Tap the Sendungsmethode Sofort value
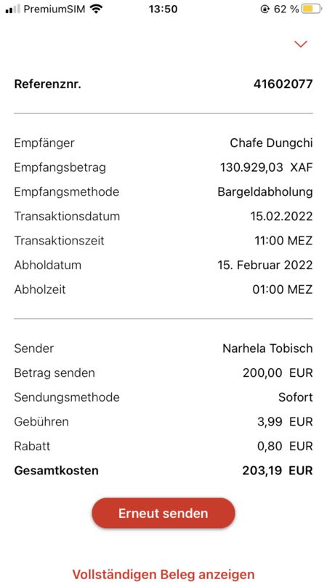 [x=296, y=397]
